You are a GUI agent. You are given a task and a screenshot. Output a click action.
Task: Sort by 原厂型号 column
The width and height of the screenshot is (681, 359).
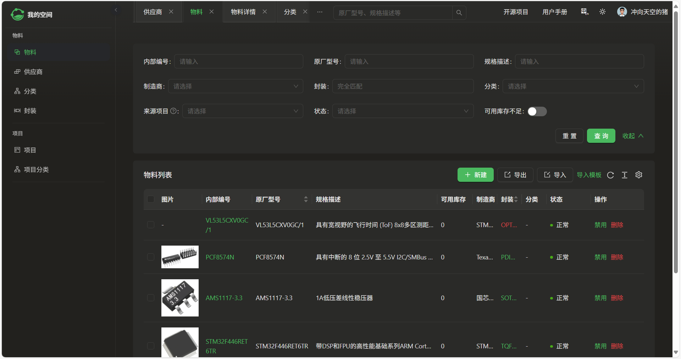pos(306,199)
